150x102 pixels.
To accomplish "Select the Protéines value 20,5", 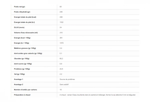I will click(x=61, y=69).
